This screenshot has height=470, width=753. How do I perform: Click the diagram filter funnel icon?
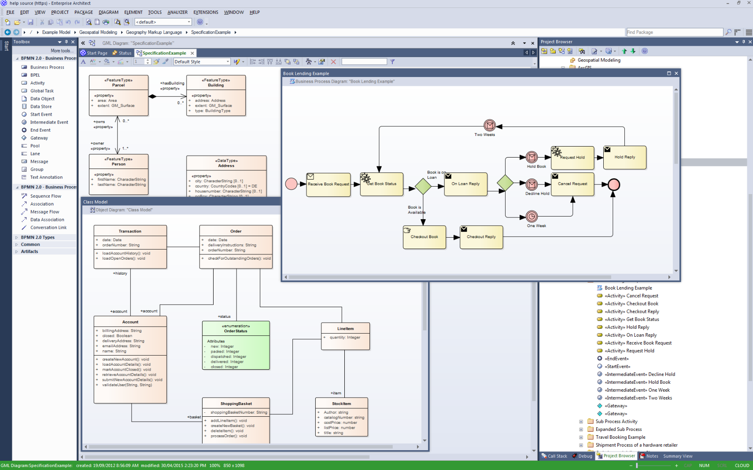tap(392, 62)
